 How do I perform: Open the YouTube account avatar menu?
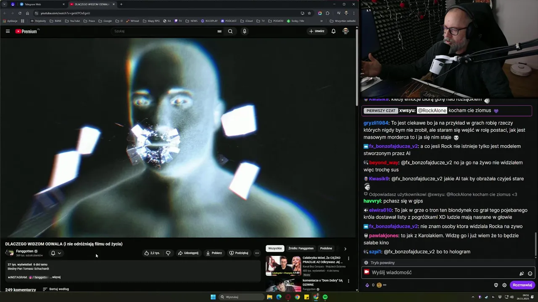point(345,31)
